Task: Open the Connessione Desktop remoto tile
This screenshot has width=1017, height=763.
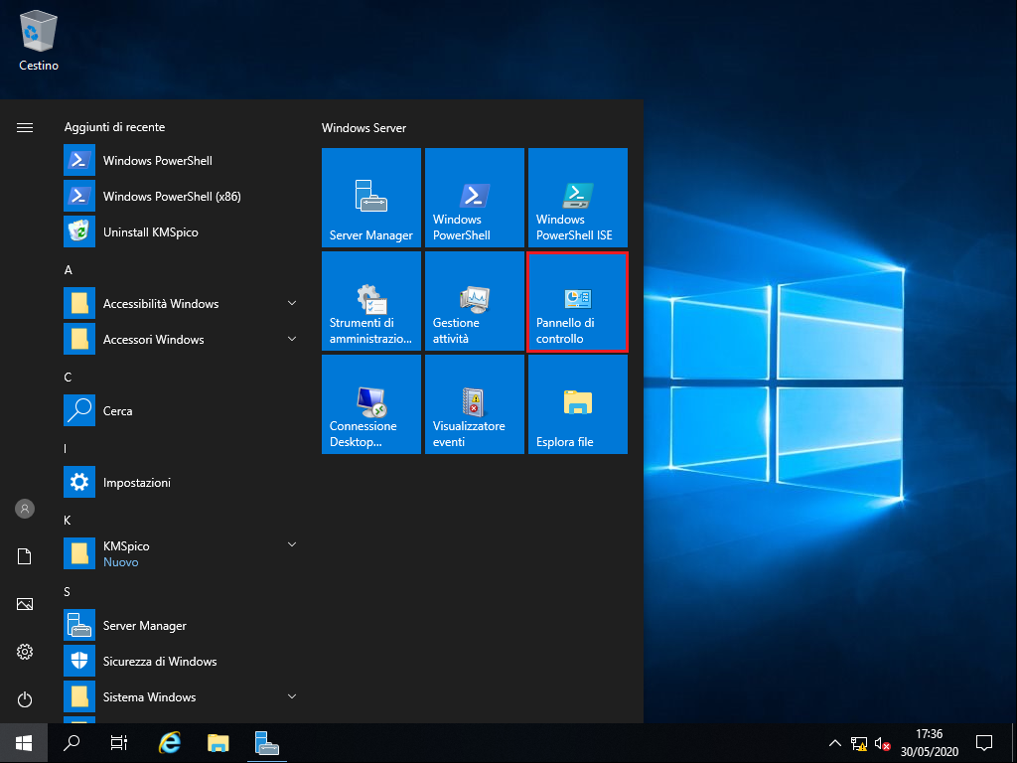Action: click(371, 404)
